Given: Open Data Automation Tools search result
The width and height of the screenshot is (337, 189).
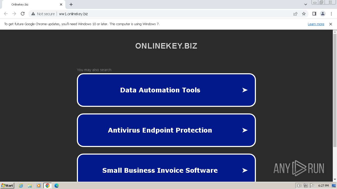Looking at the screenshot, I should [166, 90].
